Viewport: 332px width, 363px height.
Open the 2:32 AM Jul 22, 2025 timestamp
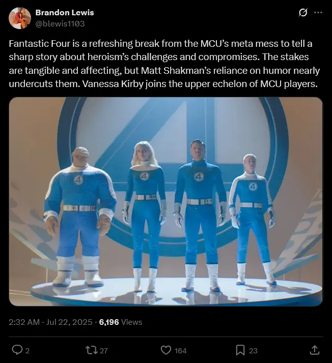coord(50,322)
